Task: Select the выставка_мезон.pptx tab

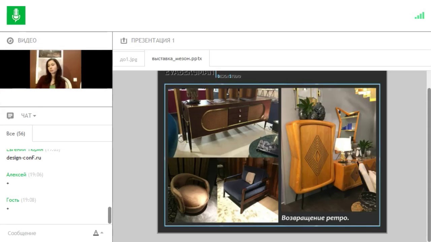Action: pyautogui.click(x=177, y=58)
